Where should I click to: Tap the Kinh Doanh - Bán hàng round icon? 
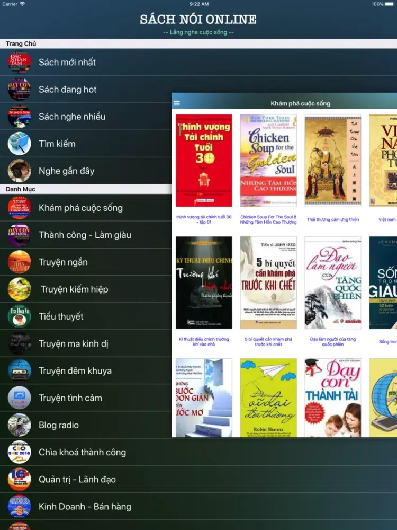(x=19, y=506)
